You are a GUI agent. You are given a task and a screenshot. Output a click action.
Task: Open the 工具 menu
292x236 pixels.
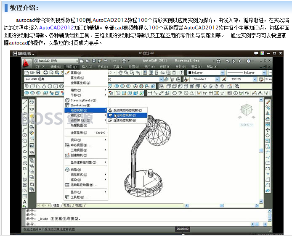point(118,66)
